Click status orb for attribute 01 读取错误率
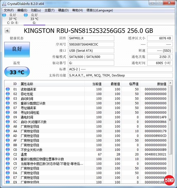177x188 pixels. click(8, 89)
